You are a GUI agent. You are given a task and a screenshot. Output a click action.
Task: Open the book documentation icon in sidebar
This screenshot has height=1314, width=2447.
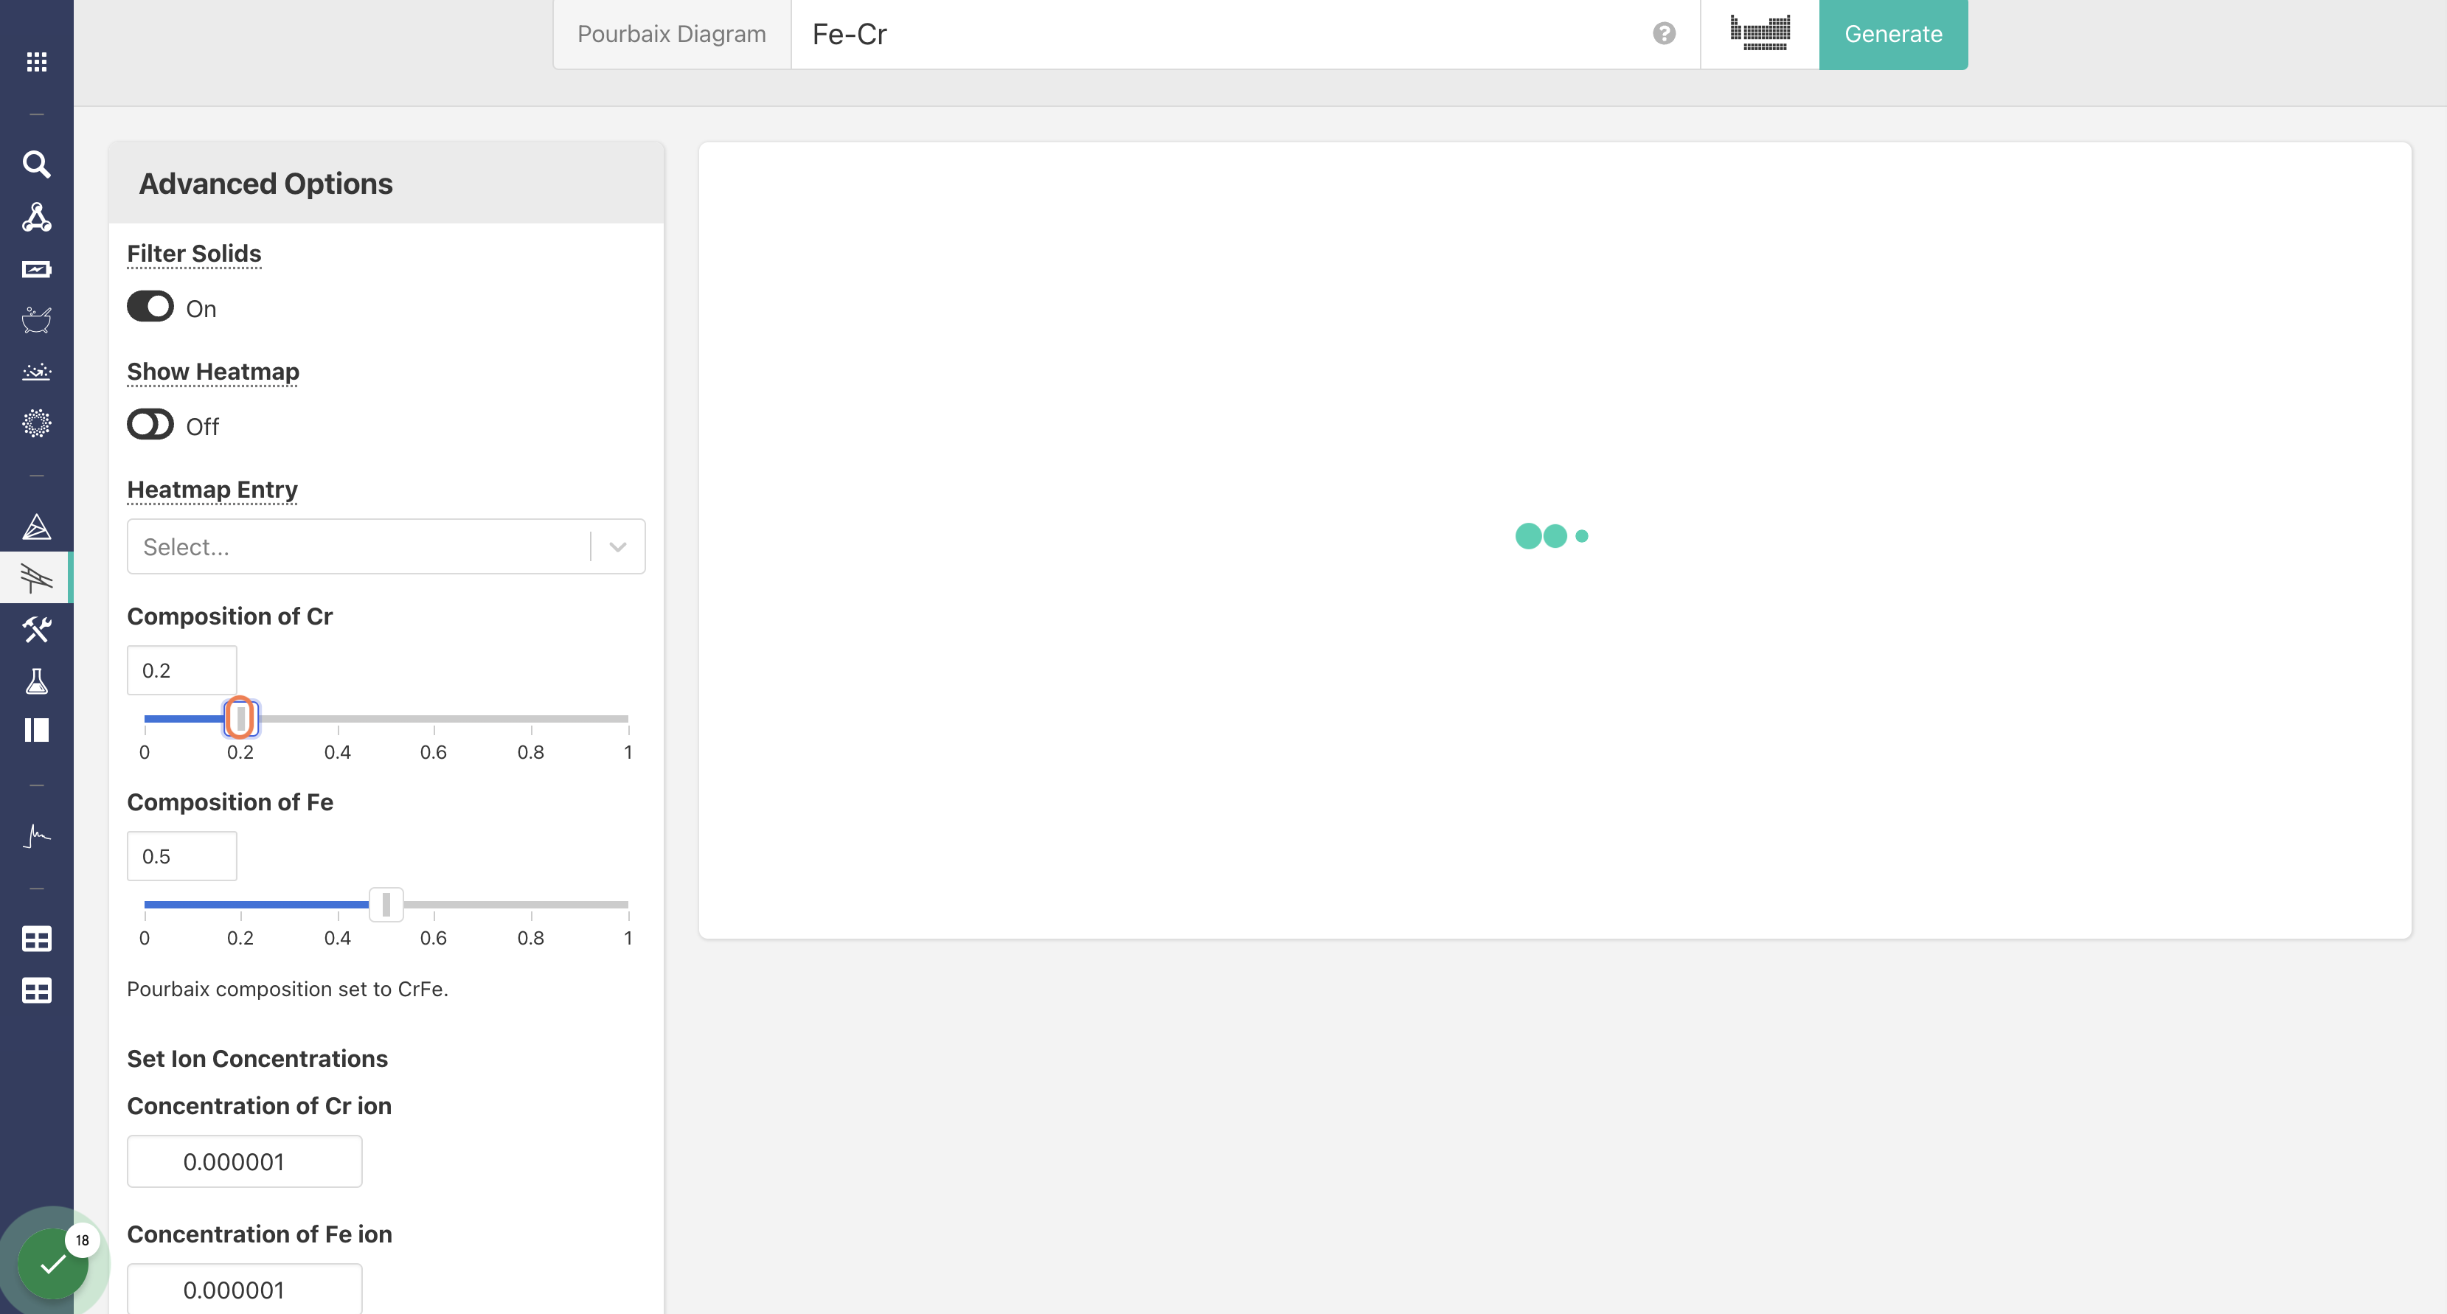coord(36,730)
